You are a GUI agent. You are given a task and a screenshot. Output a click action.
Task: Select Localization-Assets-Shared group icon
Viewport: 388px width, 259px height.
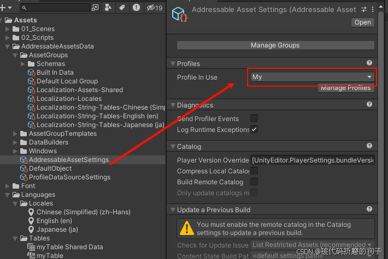point(31,90)
